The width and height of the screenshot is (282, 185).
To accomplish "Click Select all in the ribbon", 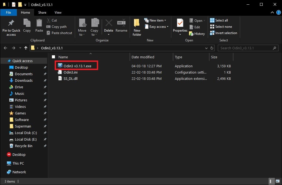I will click(x=219, y=20).
